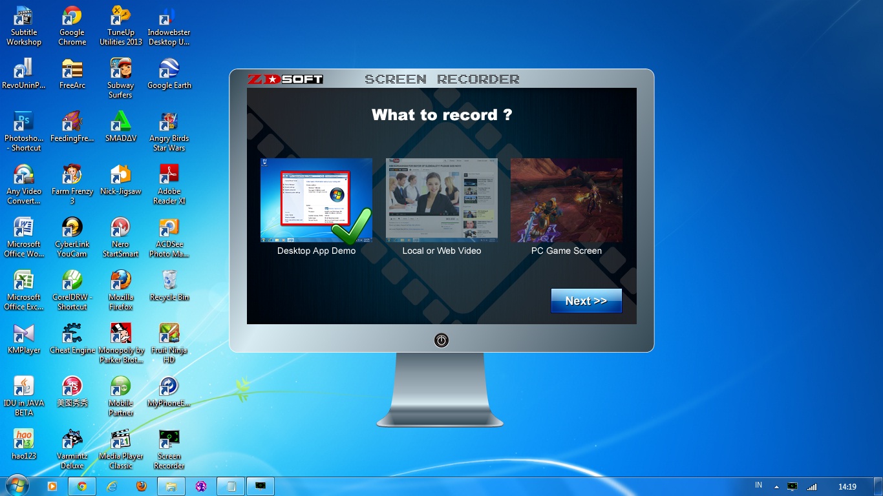Select the Farm Frenzy 3 icon

[x=72, y=184]
